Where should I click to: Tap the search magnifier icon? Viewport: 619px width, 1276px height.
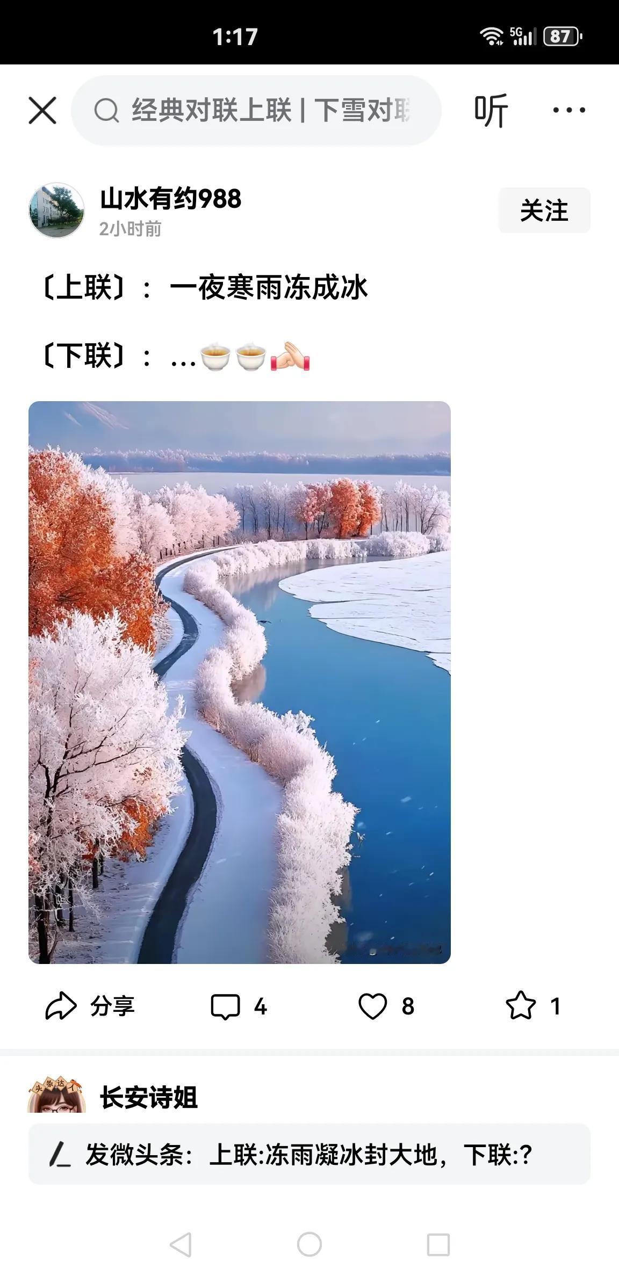[106, 111]
